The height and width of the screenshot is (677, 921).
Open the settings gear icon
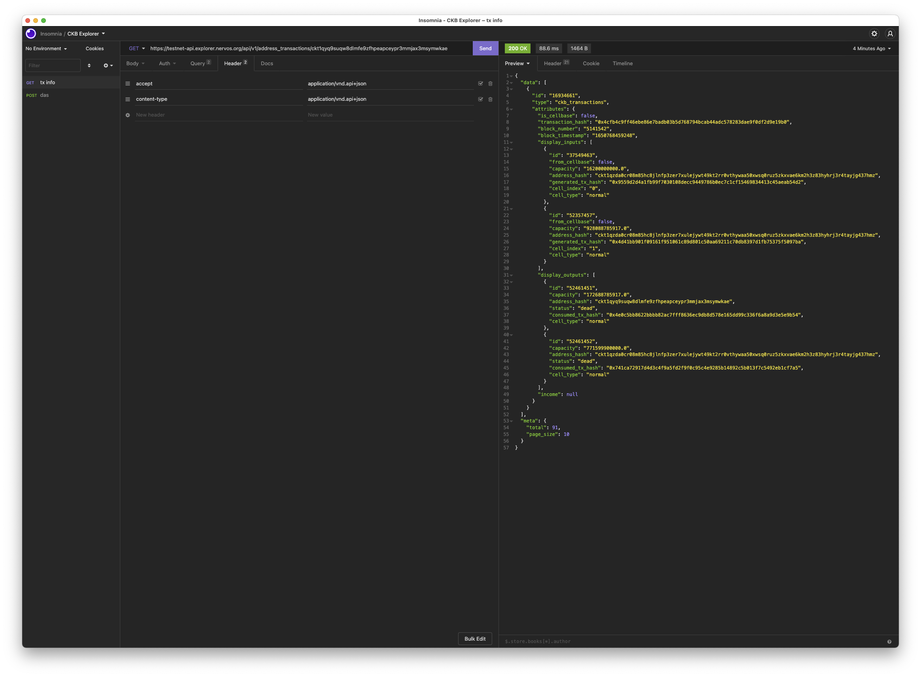pos(874,34)
